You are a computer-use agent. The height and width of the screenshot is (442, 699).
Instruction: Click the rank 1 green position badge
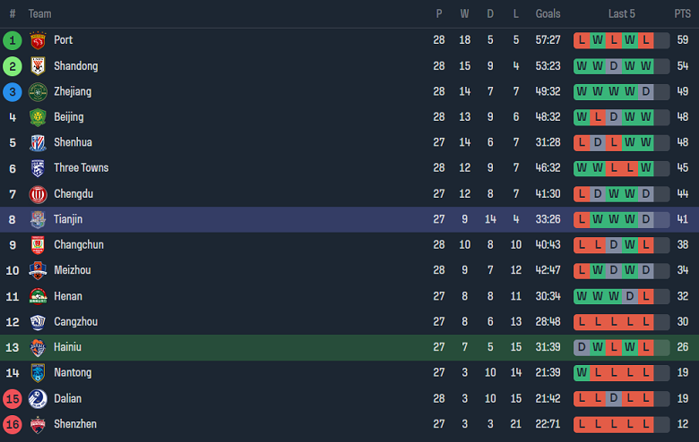[13, 40]
